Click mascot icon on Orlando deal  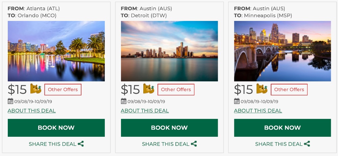[x=36, y=89]
